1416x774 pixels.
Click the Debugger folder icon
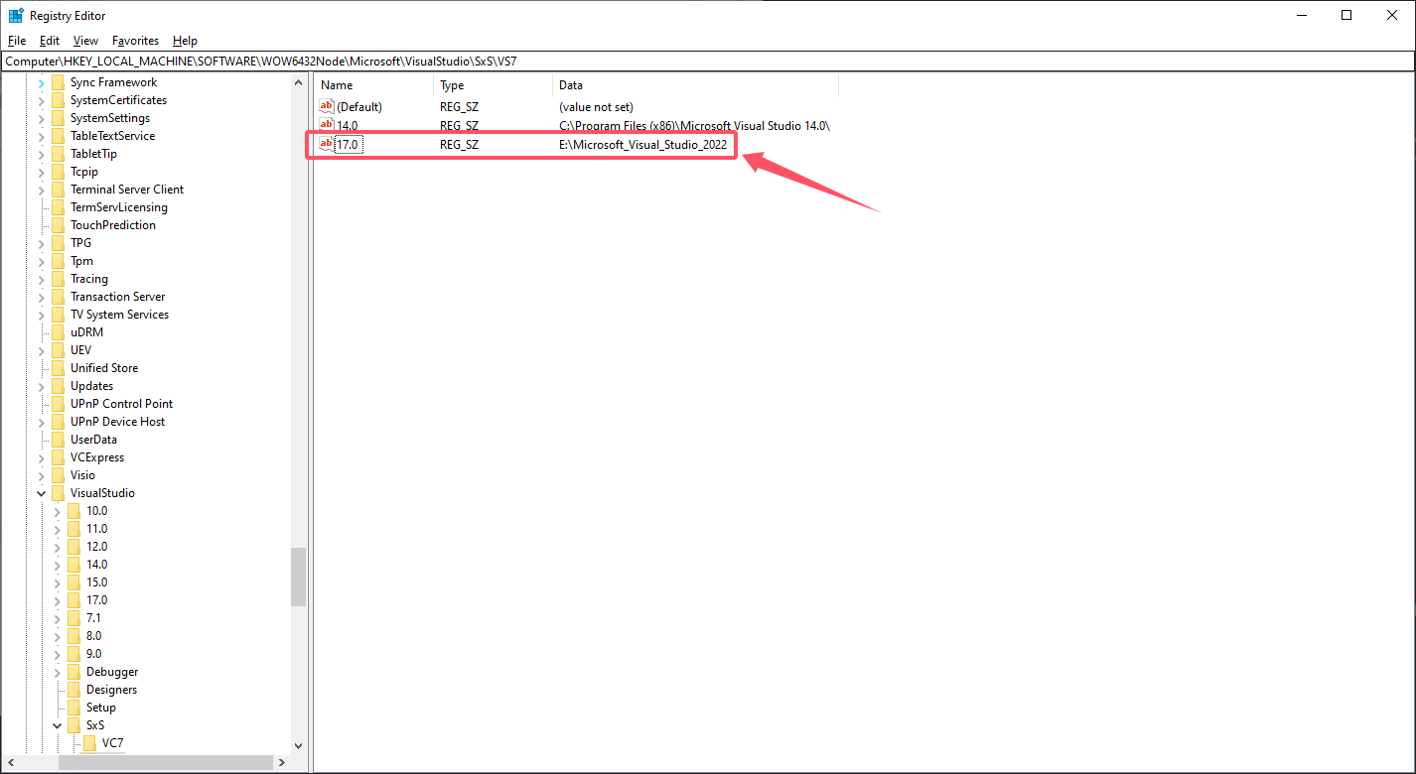(x=73, y=672)
